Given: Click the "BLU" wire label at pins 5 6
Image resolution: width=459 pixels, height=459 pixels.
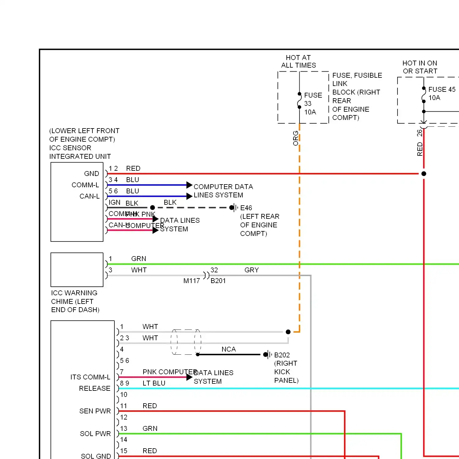Looking at the screenshot, I should [x=132, y=191].
